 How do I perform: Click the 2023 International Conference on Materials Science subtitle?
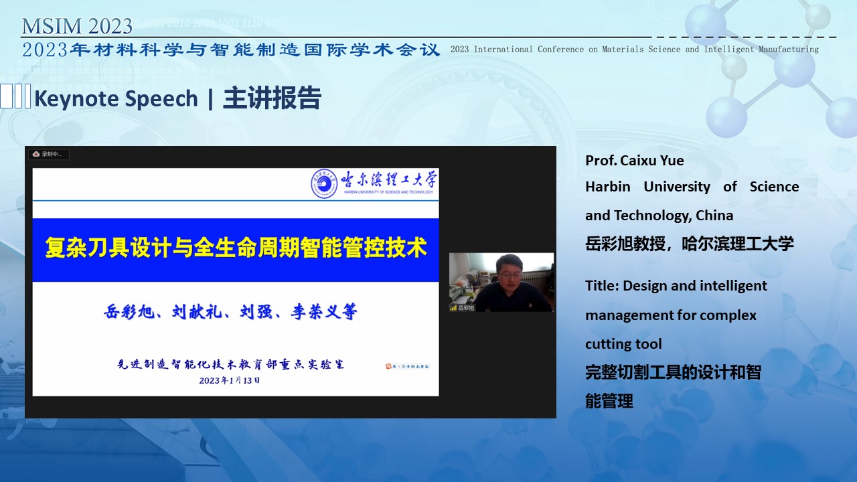pyautogui.click(x=635, y=50)
